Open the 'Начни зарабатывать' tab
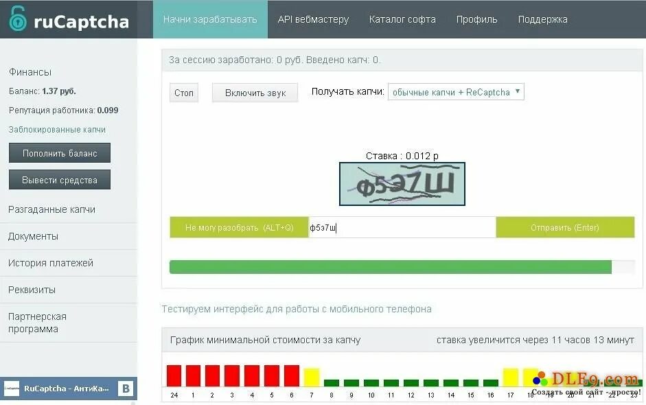The width and height of the screenshot is (646, 405). point(210,19)
